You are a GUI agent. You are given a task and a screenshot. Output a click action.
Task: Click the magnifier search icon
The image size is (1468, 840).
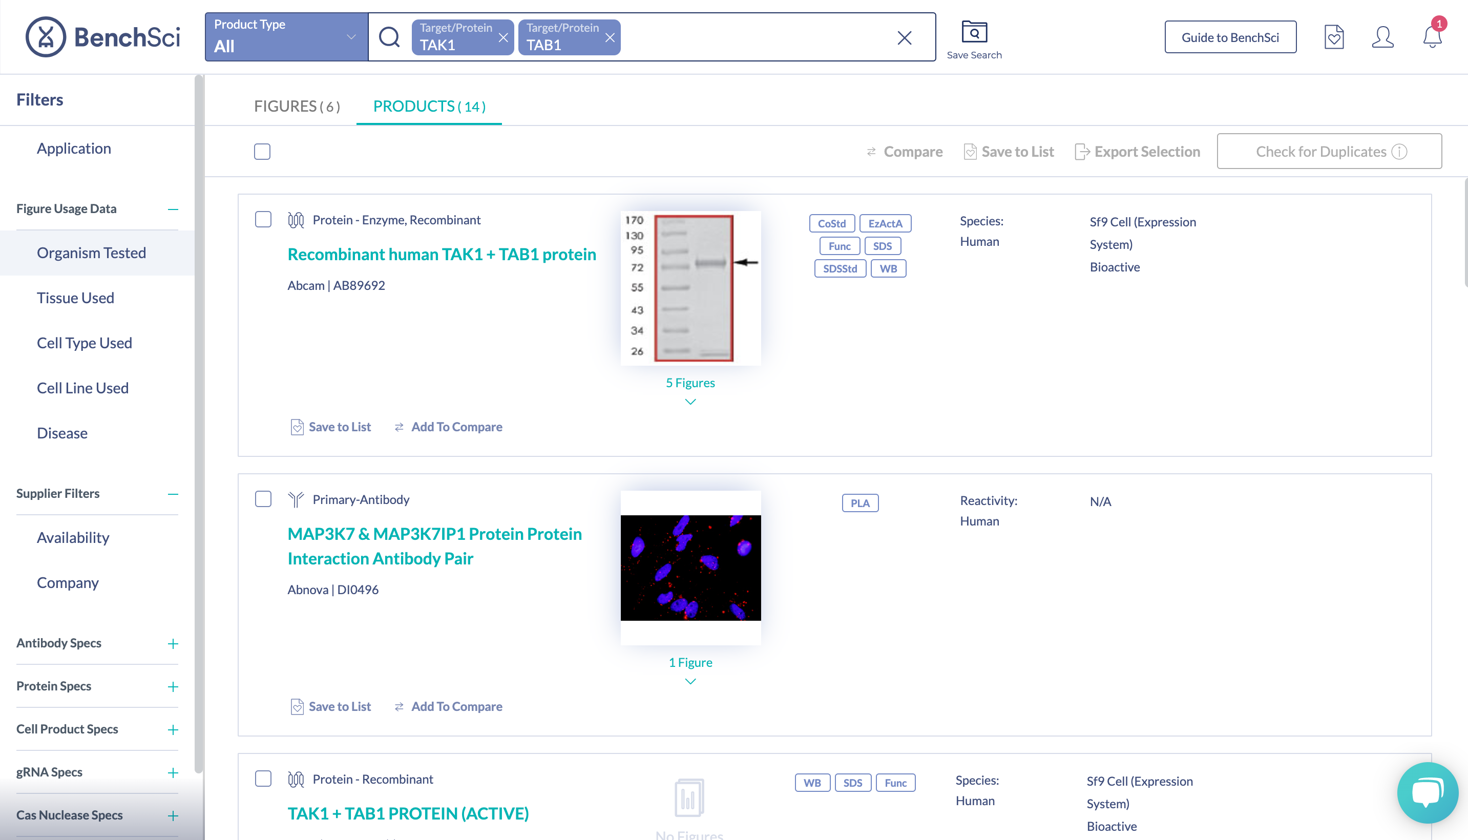click(x=389, y=37)
